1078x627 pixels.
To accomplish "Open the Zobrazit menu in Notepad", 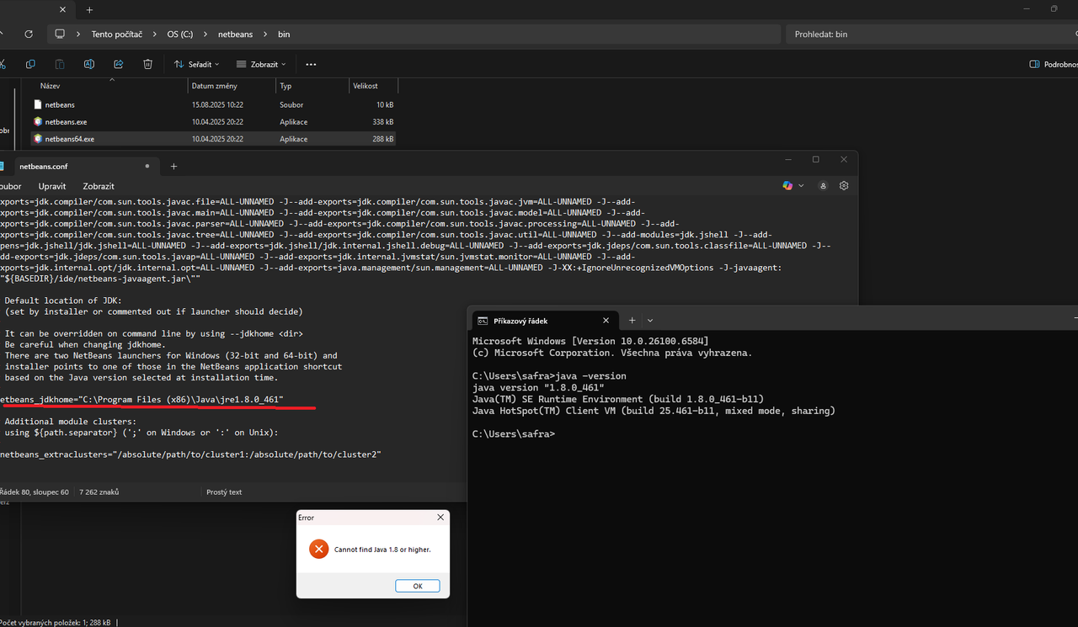I will [99, 186].
